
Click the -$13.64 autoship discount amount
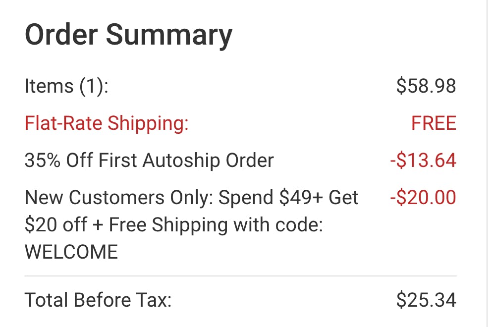(423, 161)
